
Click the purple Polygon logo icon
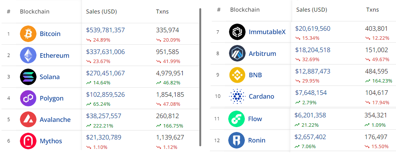28,98
